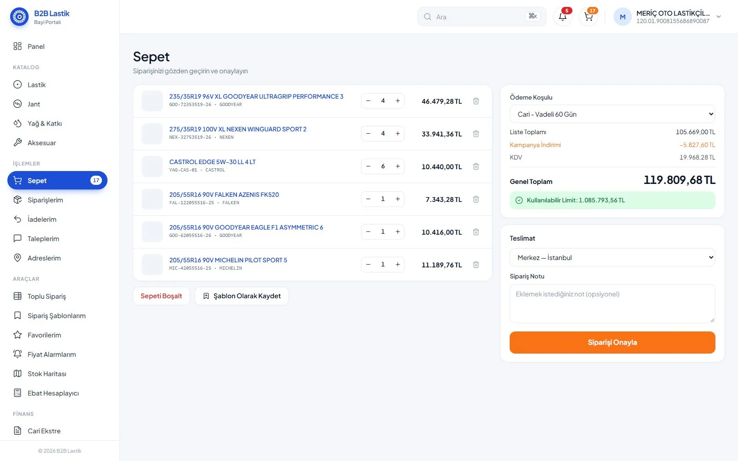
Task: Increase quantity of Goodyear Eagle F1 Asymmetric 6
Action: 398,232
